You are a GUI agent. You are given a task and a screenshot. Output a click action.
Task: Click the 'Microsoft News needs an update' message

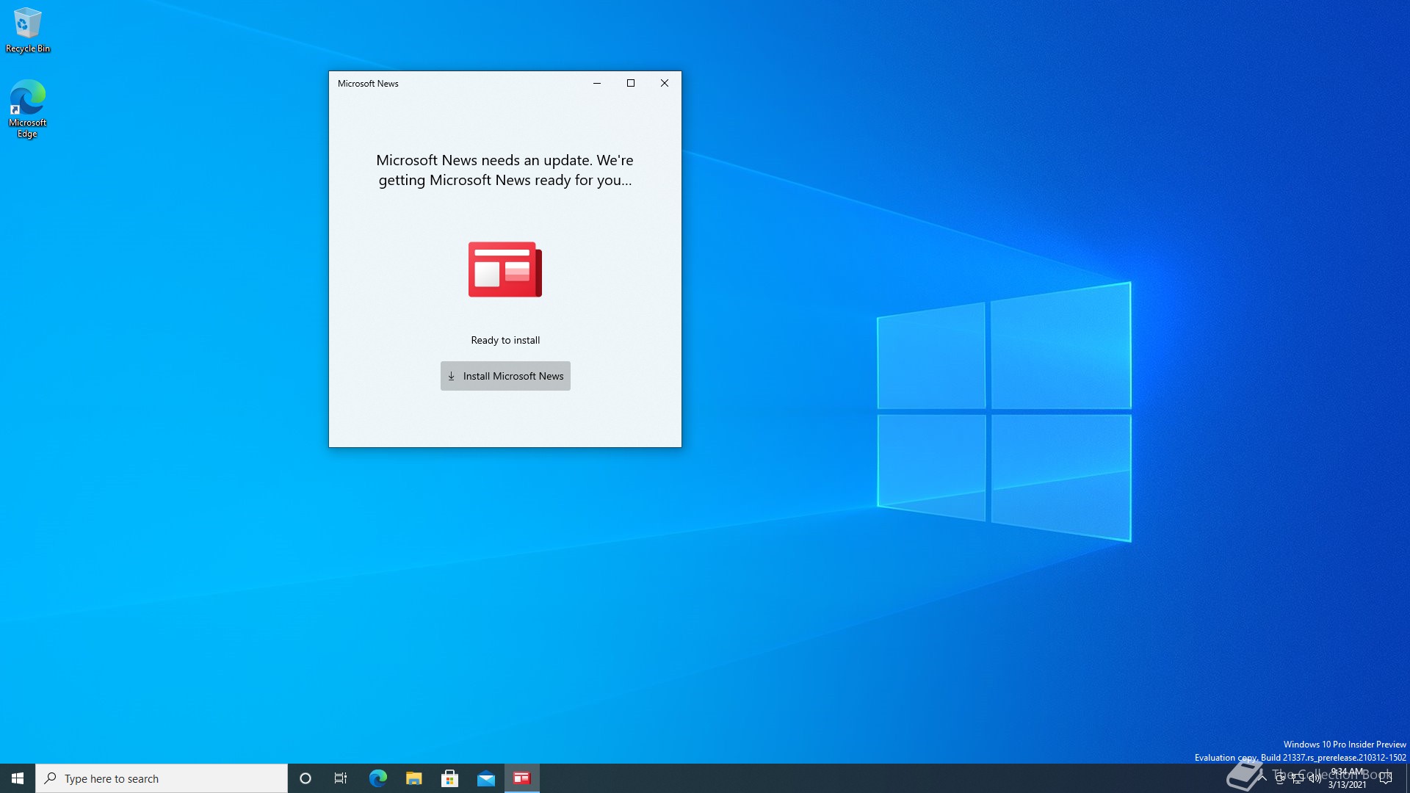(505, 170)
